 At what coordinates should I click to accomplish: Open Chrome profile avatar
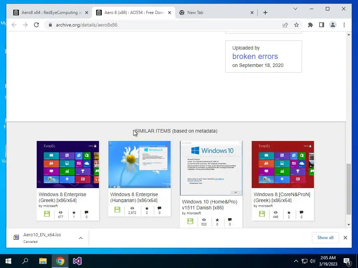[333, 25]
